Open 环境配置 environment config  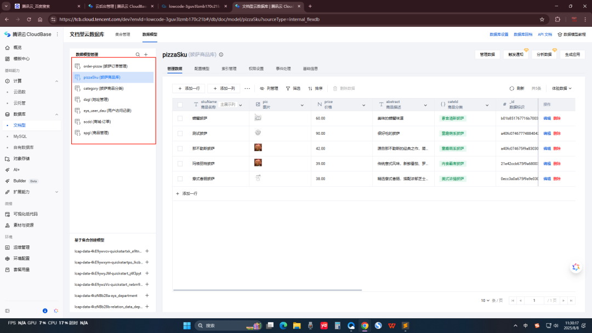21,259
